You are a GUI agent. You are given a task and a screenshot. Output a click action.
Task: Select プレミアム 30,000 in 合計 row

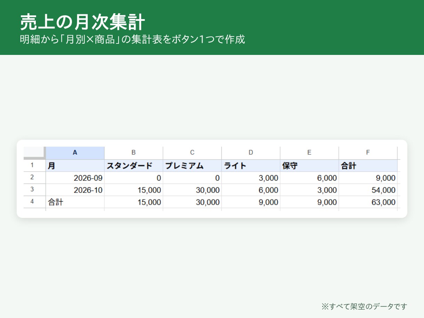click(192, 202)
